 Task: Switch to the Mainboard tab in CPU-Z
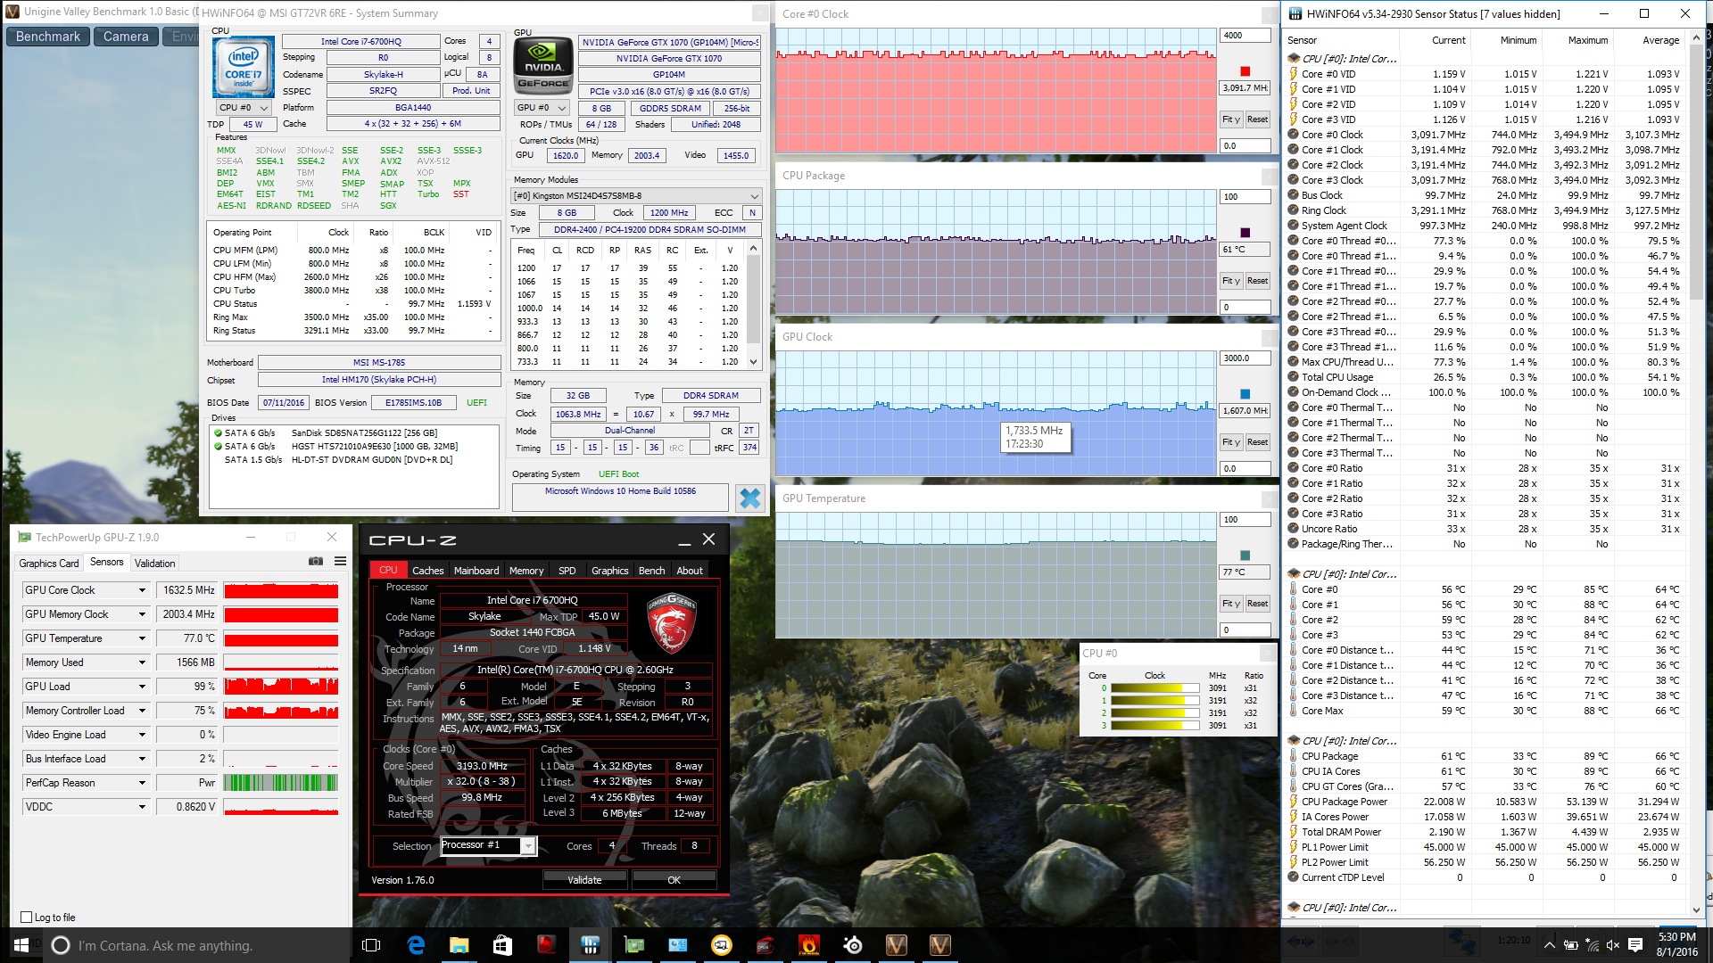point(476,571)
